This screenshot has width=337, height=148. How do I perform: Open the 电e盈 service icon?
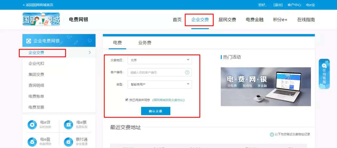pos(32,142)
